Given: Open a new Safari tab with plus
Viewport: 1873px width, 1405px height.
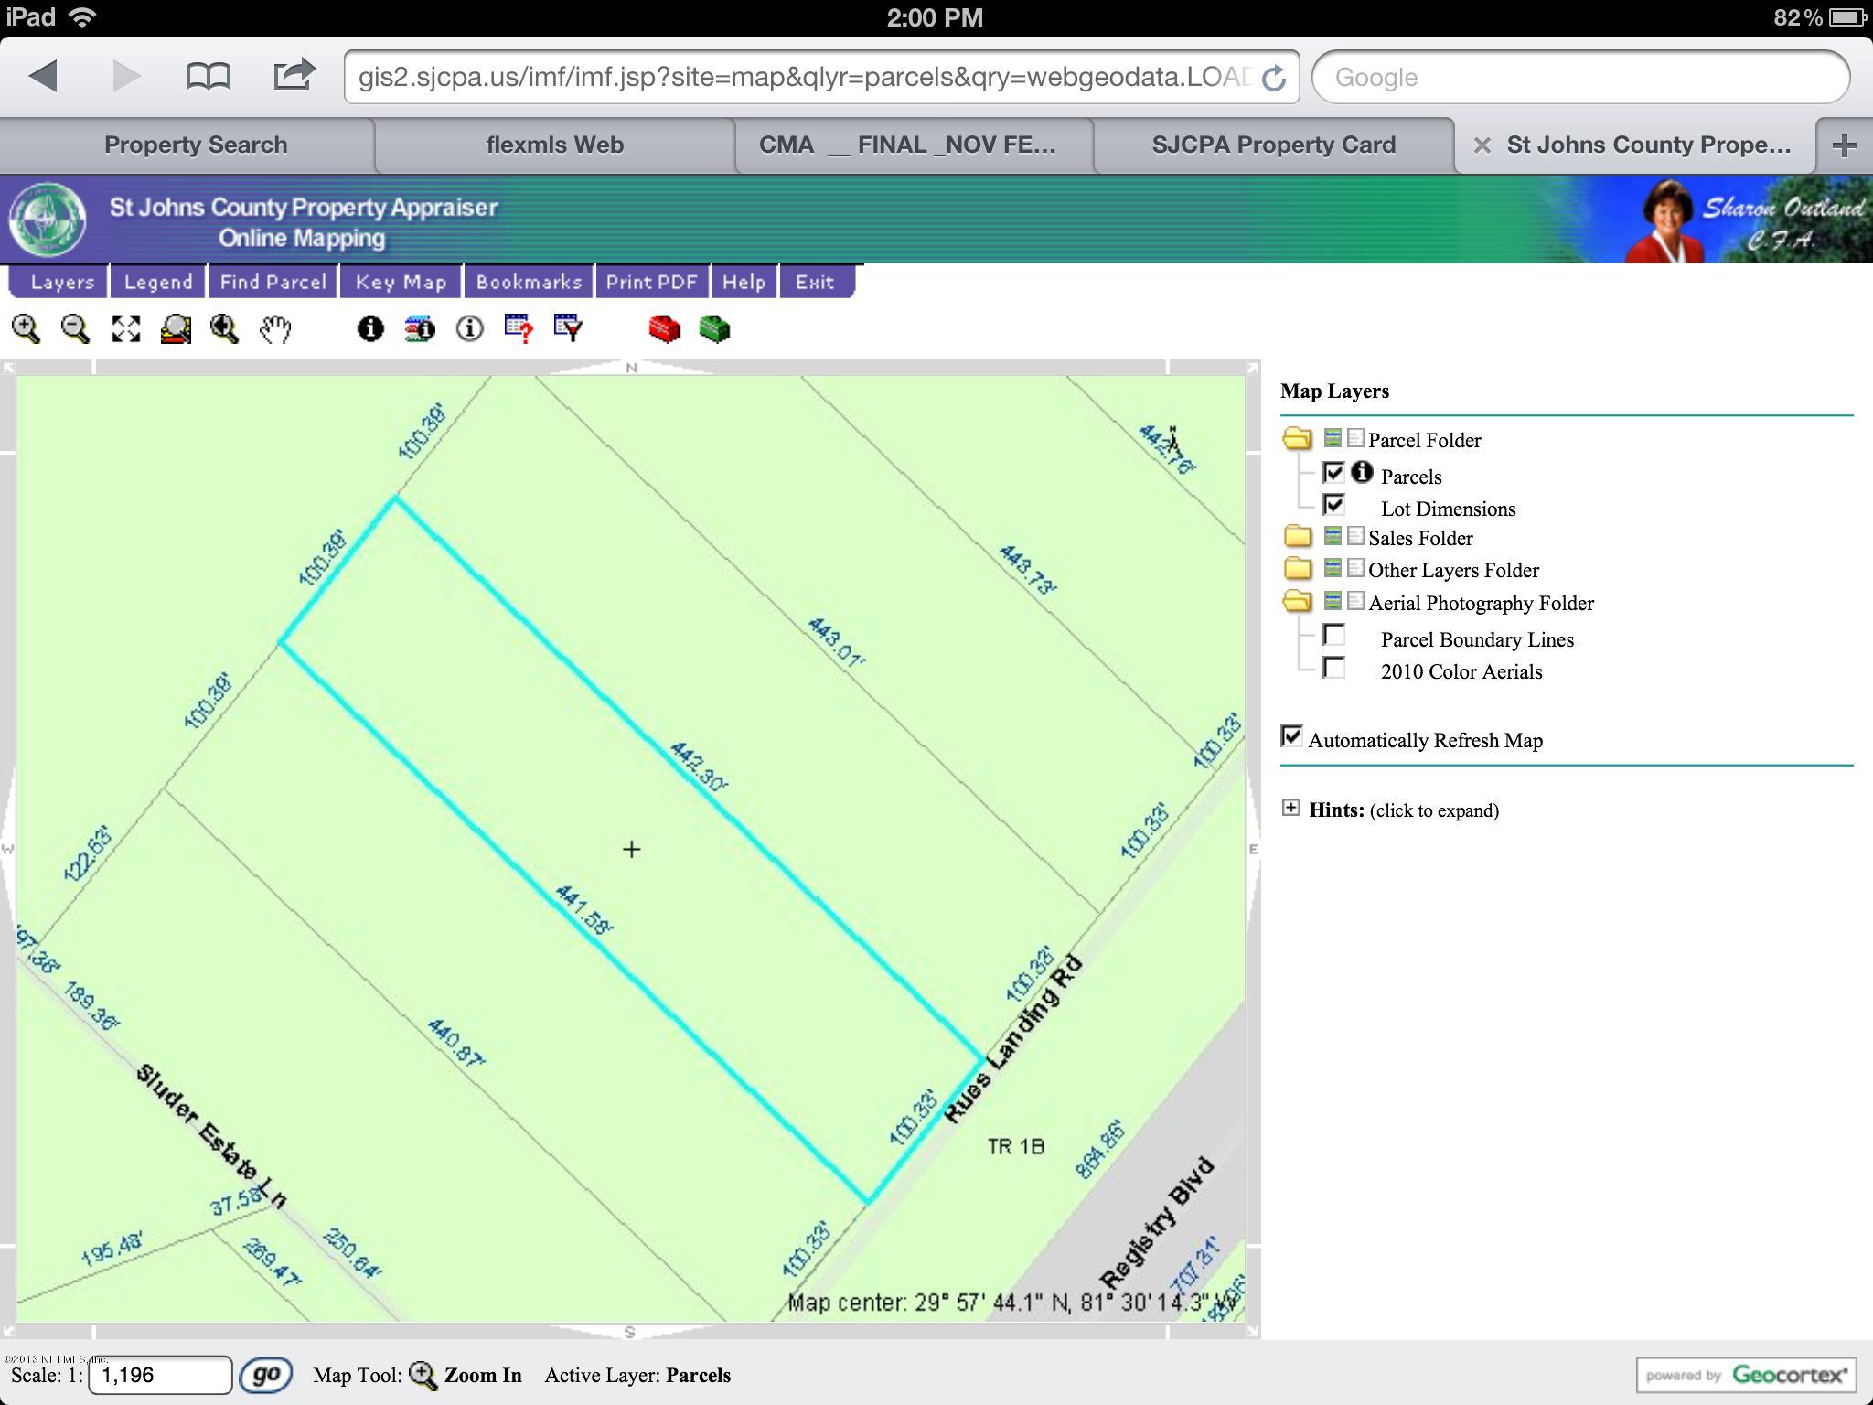Looking at the screenshot, I should pos(1845,145).
